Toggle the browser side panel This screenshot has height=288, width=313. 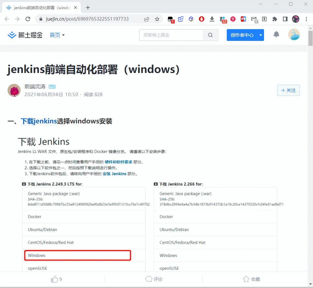pos(285,19)
